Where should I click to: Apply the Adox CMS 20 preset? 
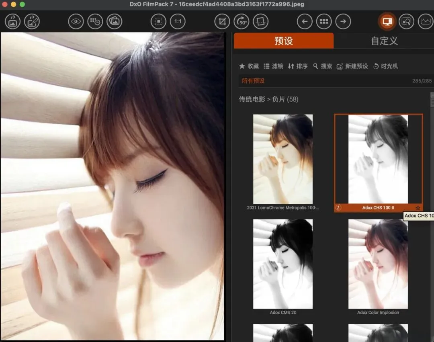pyautogui.click(x=283, y=264)
